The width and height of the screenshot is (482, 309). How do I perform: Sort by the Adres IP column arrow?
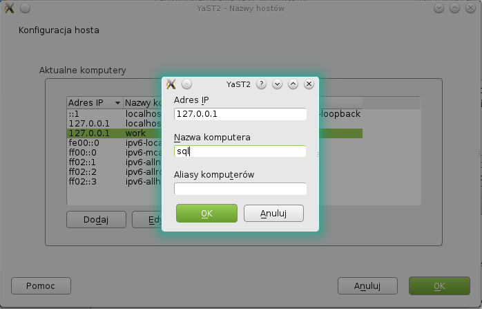click(117, 103)
